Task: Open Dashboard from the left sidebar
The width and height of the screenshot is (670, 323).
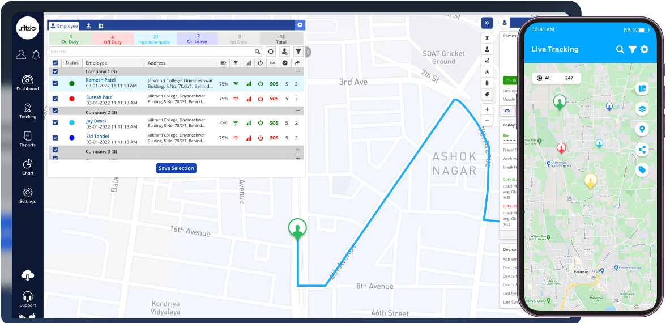Action: 27,83
